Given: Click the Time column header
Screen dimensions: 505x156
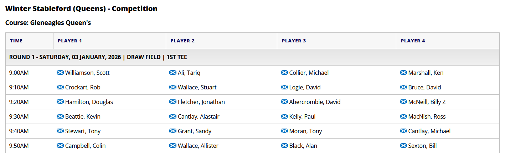Looking at the screenshot, I should (x=30, y=41).
